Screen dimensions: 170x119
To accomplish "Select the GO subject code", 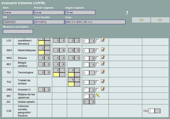I will (x=8, y=102).
